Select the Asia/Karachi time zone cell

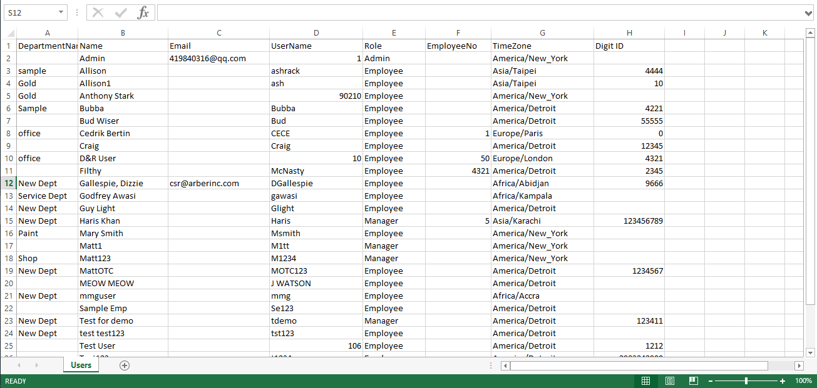pos(543,221)
